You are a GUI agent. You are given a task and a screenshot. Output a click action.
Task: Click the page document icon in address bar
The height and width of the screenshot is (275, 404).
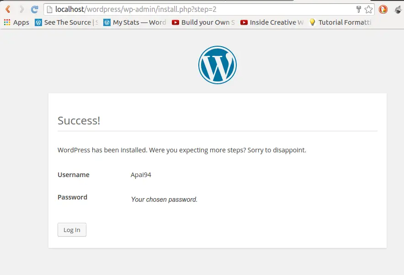(50, 9)
